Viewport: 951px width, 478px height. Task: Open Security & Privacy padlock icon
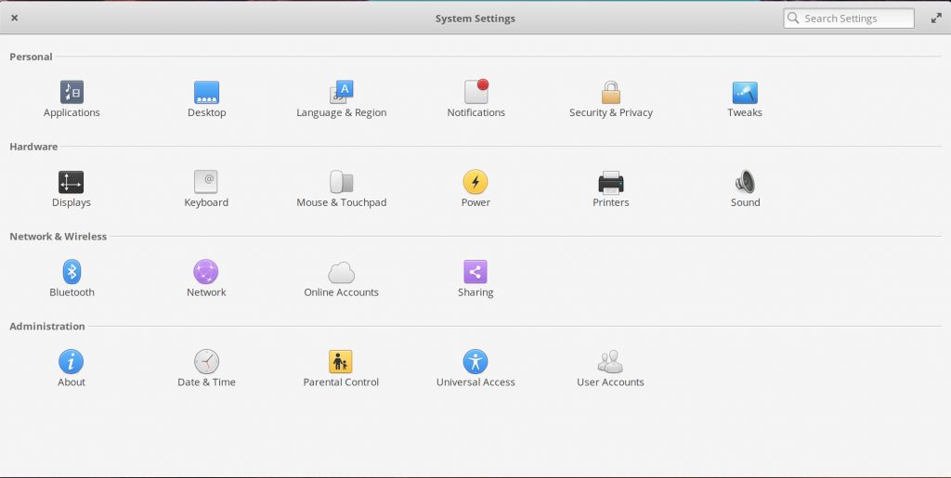pos(611,92)
